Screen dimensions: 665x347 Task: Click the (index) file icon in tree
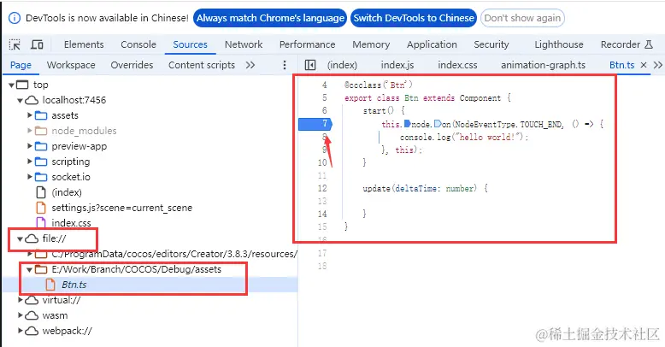click(x=41, y=192)
